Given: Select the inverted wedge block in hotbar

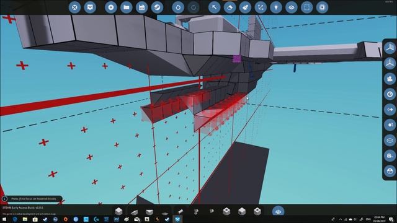Looking at the screenshot, I should [x=149, y=212].
